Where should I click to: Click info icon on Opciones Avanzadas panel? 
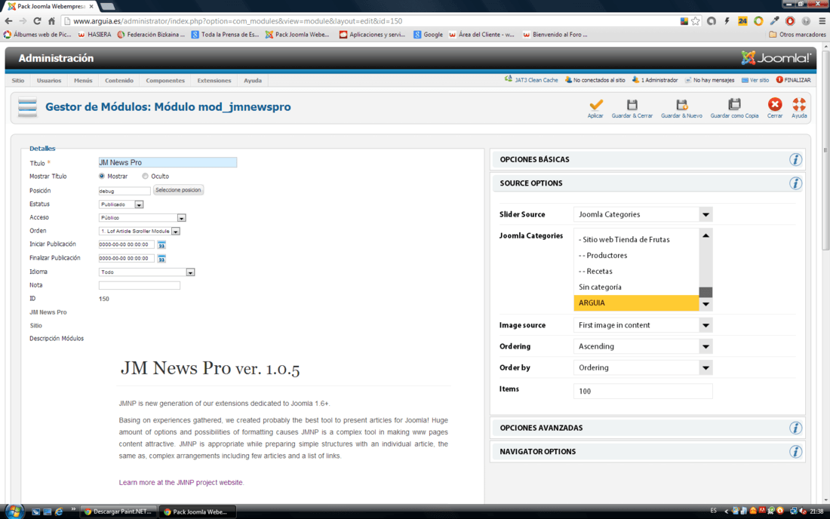coord(795,428)
